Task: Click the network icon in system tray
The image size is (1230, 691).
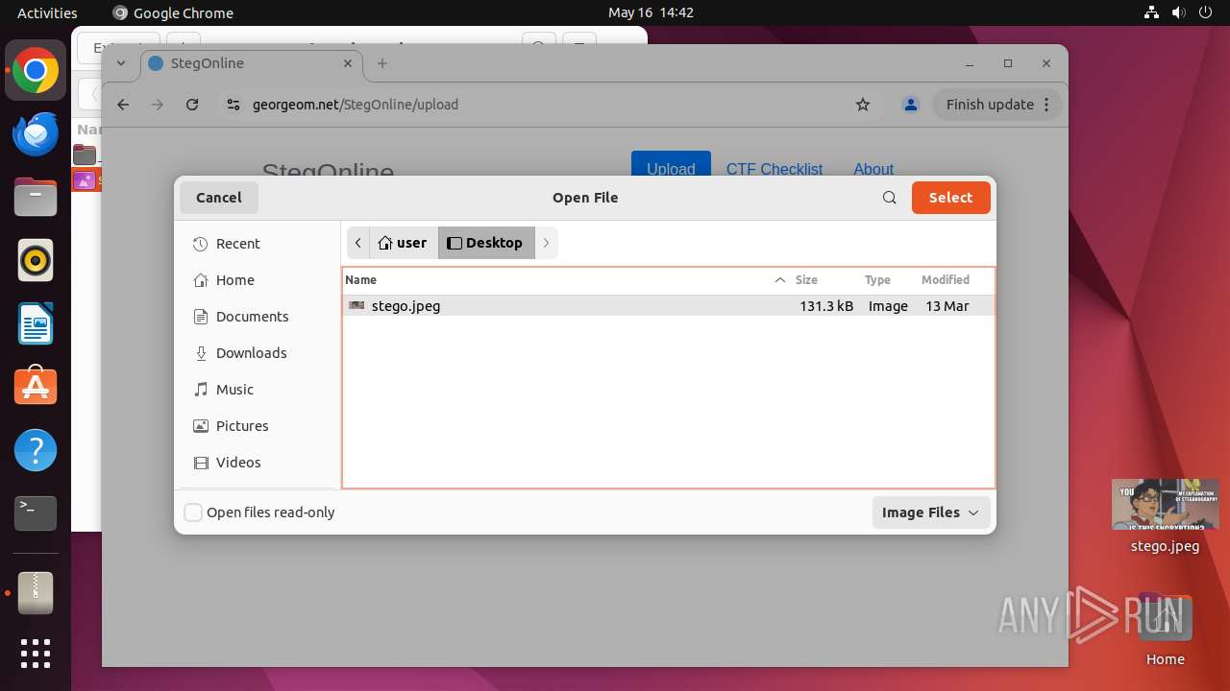Action: tap(1151, 12)
